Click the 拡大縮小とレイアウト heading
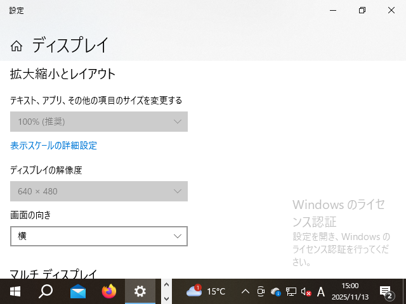406x304 pixels. (x=63, y=74)
